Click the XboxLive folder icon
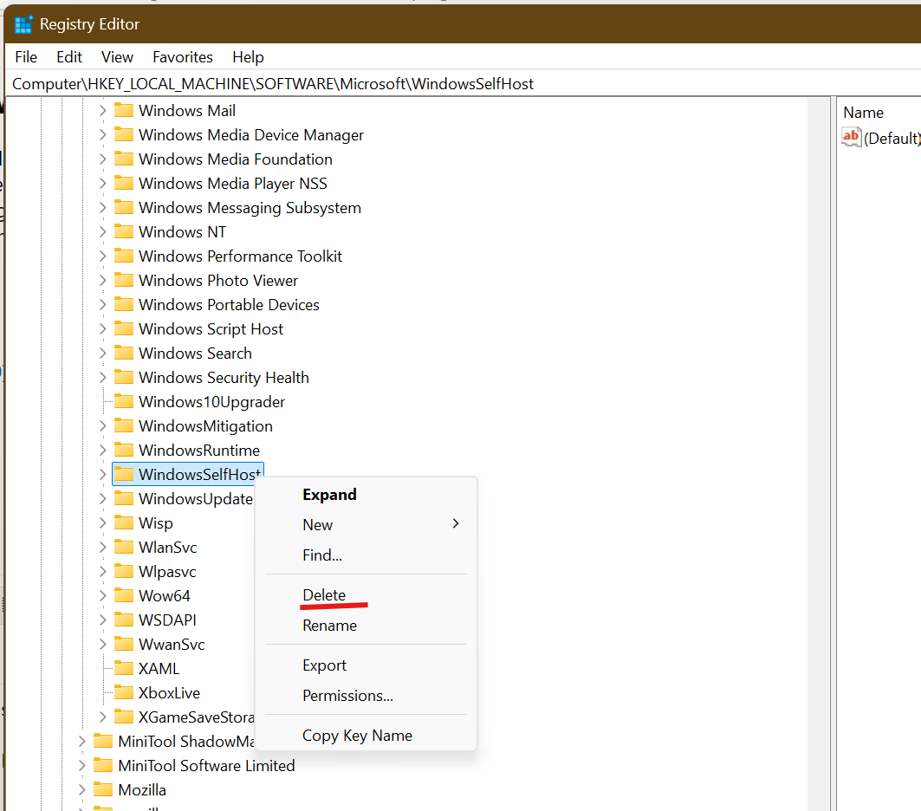 123,692
